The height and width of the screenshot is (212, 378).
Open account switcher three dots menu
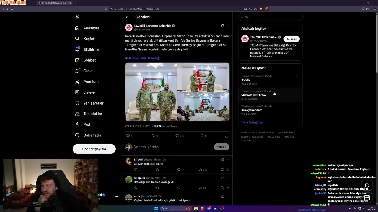point(116,196)
